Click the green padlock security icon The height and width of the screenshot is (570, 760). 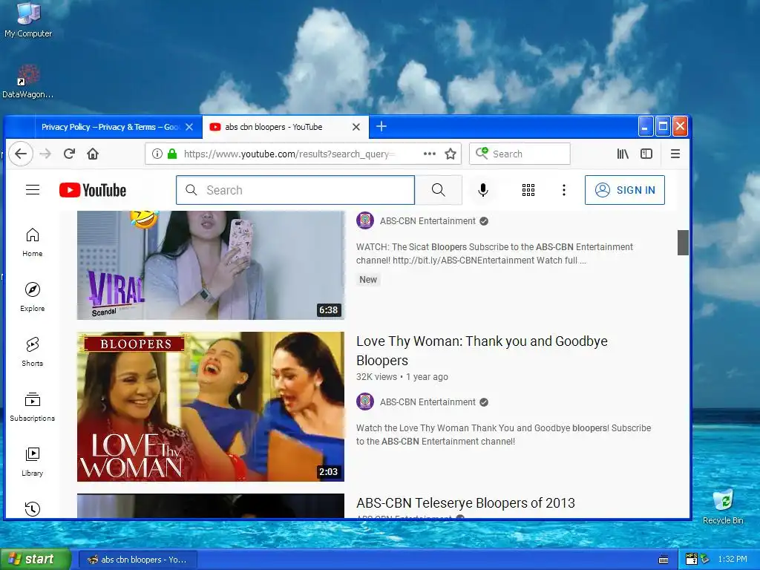click(x=172, y=154)
